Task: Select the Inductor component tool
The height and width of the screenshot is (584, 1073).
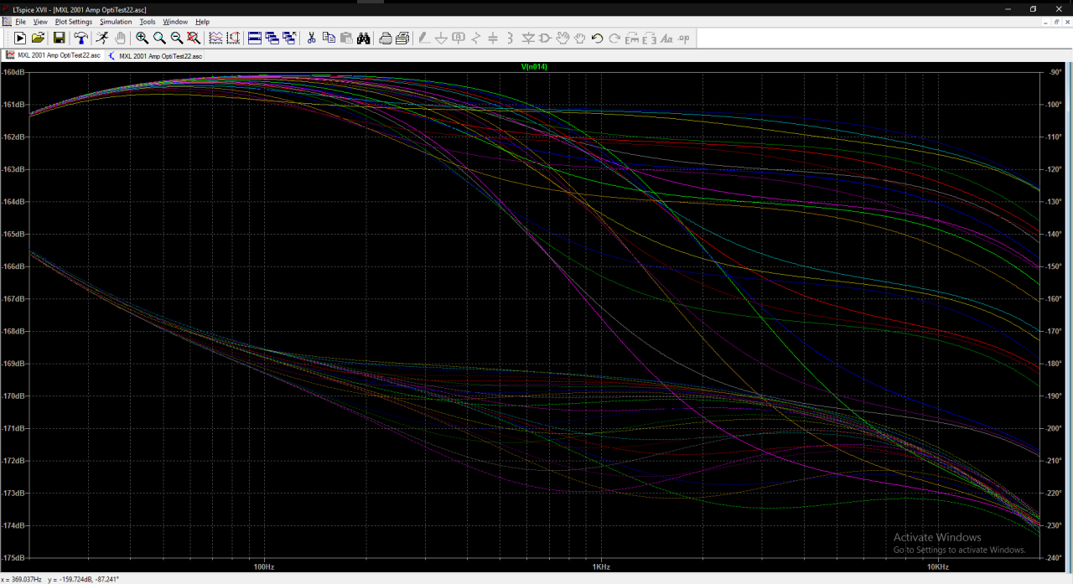Action: (511, 38)
